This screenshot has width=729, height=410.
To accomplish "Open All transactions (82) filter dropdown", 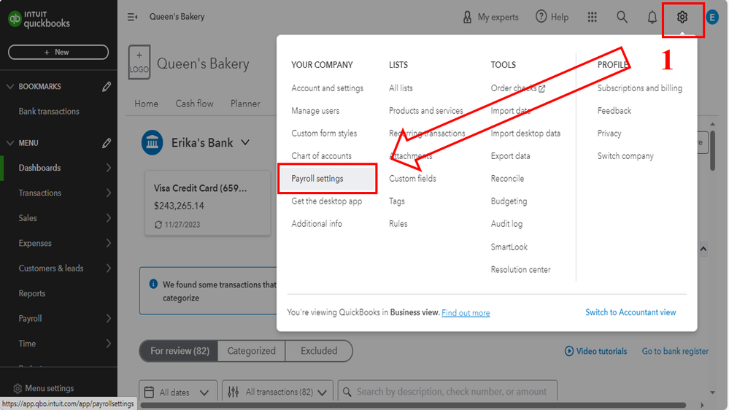I will click(x=277, y=392).
